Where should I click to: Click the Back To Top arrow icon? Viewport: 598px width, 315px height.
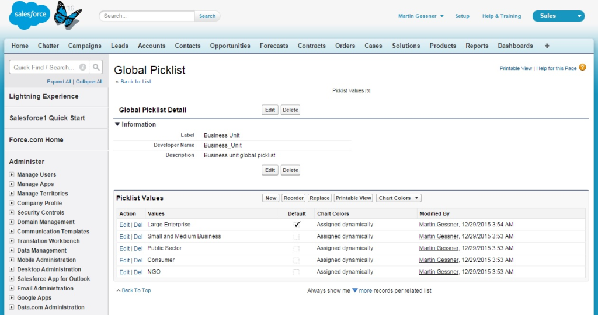click(119, 290)
